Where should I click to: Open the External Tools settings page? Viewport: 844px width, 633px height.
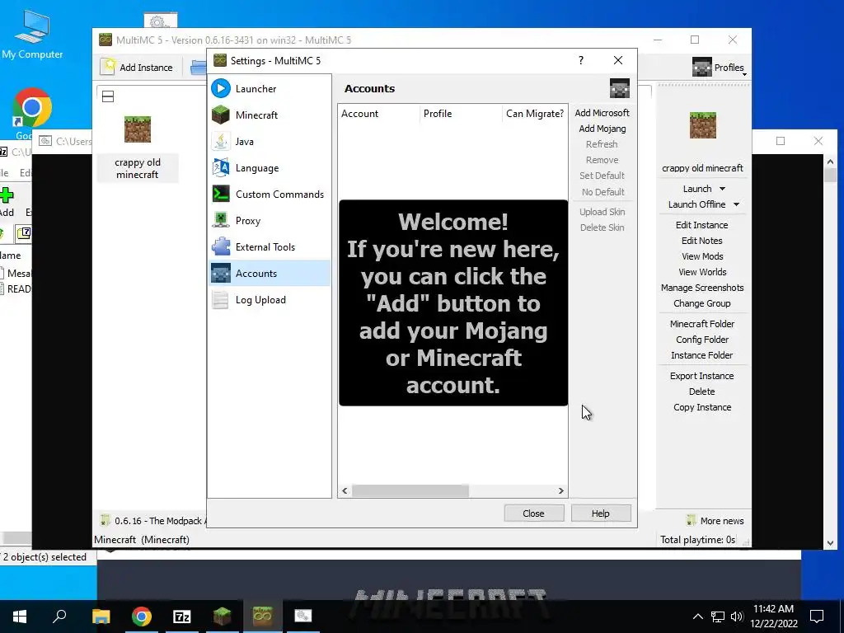click(270, 246)
